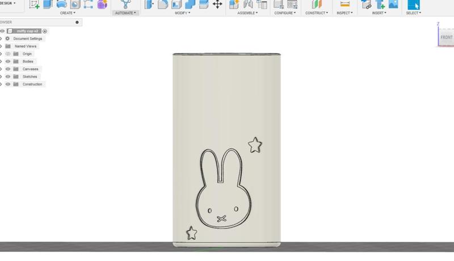
Task: Click the Document Settings gear icon
Action: point(7,39)
